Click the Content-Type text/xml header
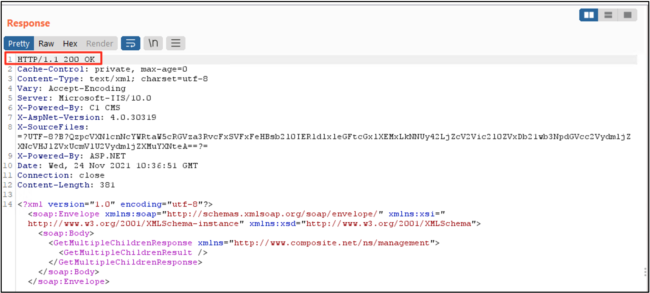Image resolution: width=650 pixels, height=293 pixels. 113,79
